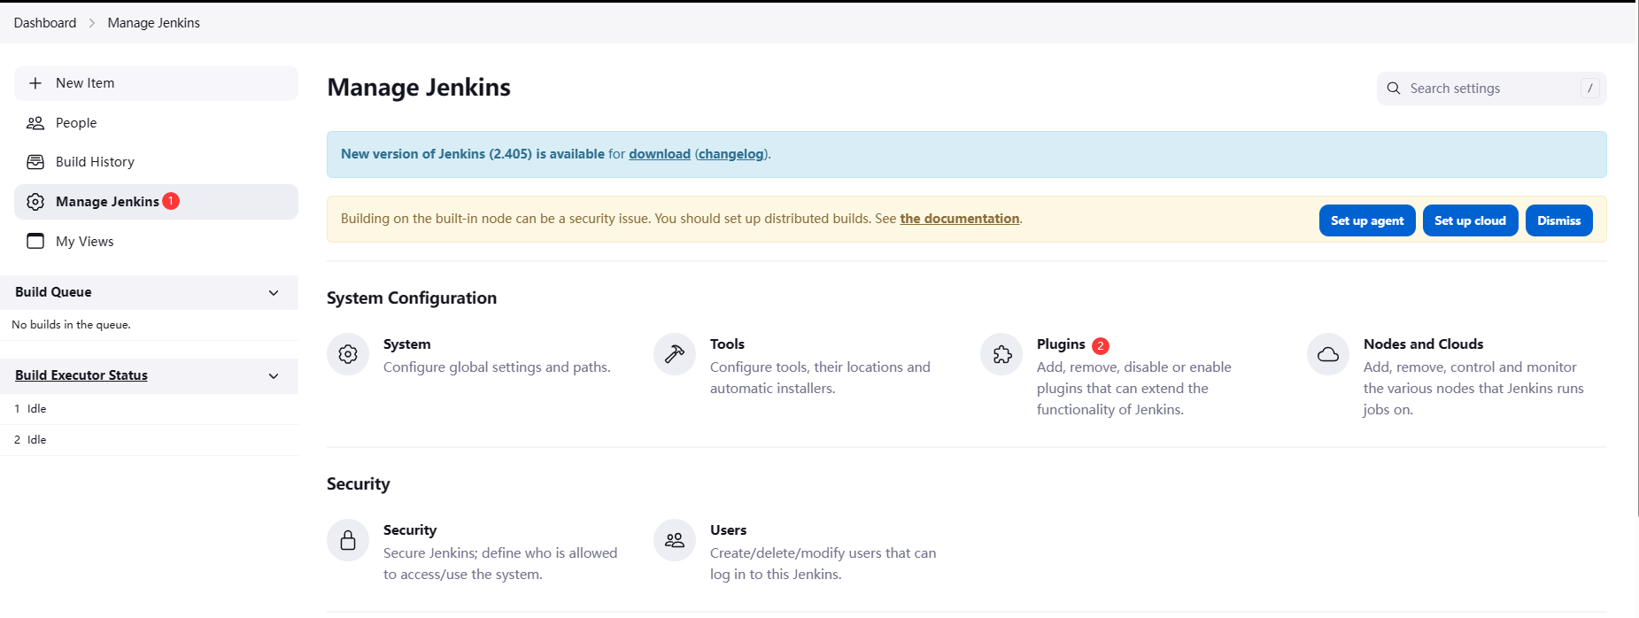Open the changelog link
Viewport: 1639px width, 618px height.
point(731,154)
